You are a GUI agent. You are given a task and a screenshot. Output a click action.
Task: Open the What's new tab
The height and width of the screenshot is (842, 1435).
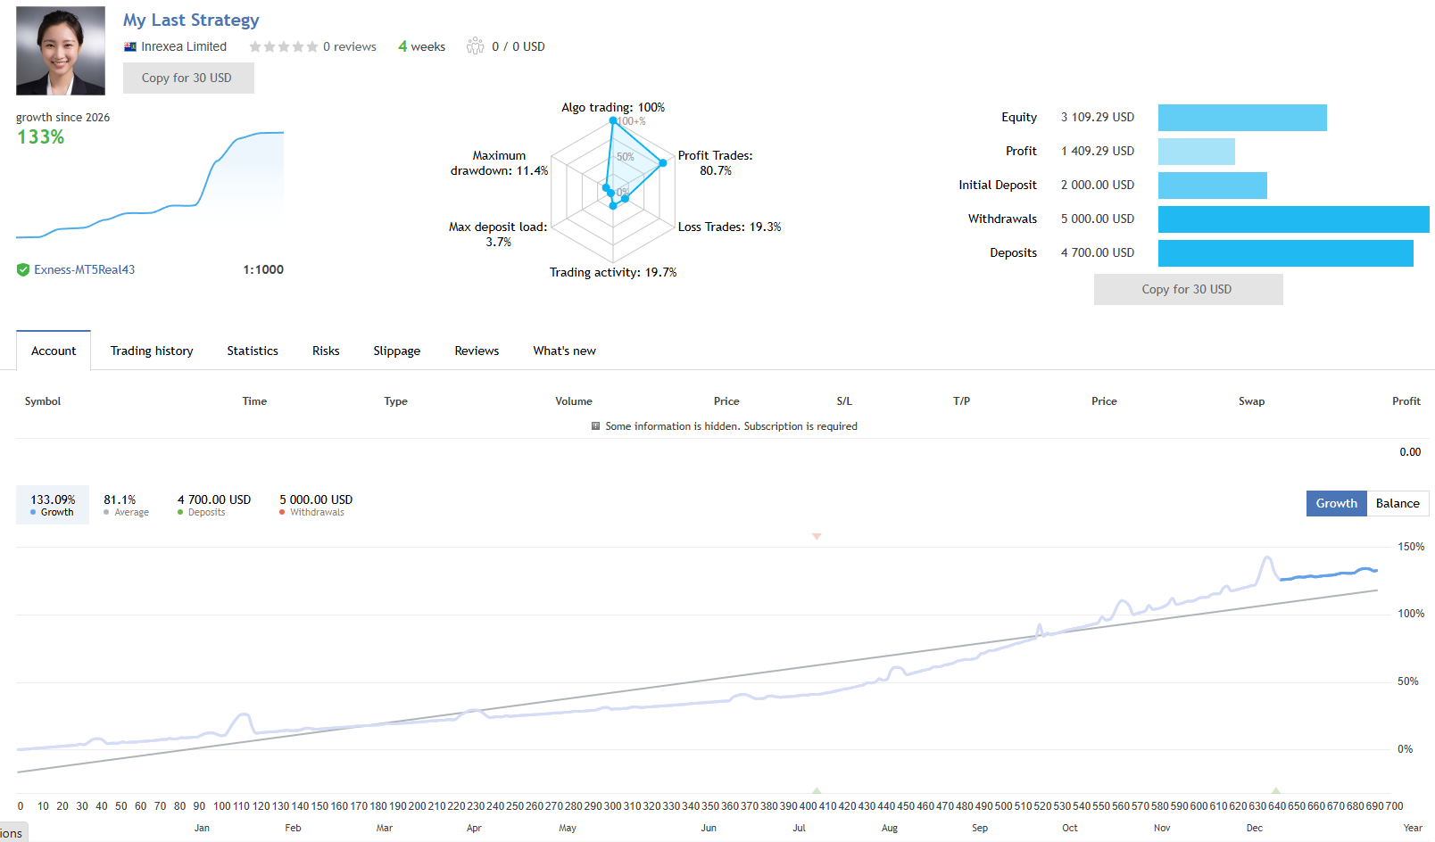[564, 351]
